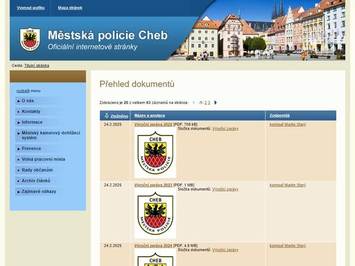Open Kontakty in the side menu
This screenshot has height=266, width=355.
(31, 112)
